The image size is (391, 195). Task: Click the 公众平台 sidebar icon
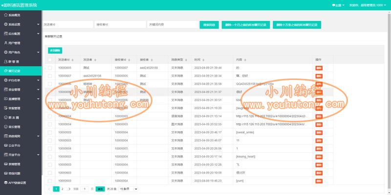[6, 145]
